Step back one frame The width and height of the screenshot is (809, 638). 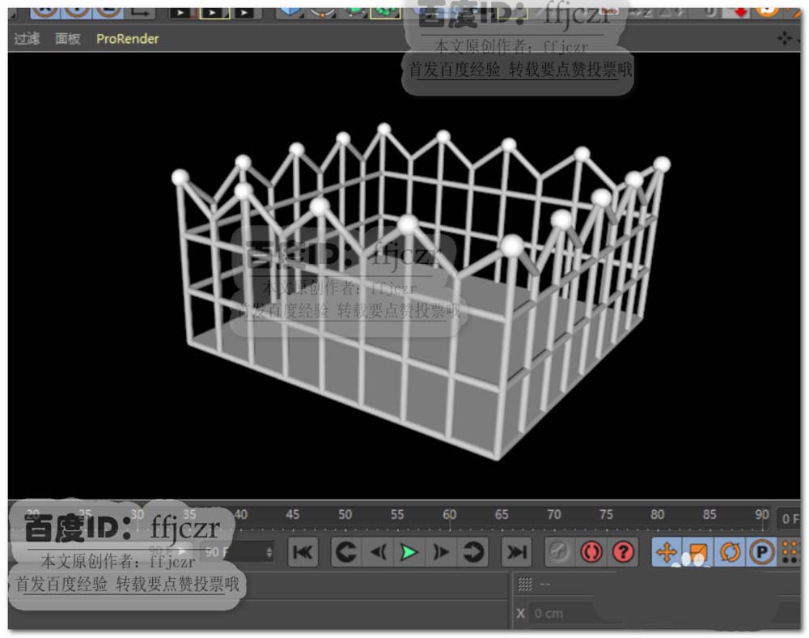378,552
